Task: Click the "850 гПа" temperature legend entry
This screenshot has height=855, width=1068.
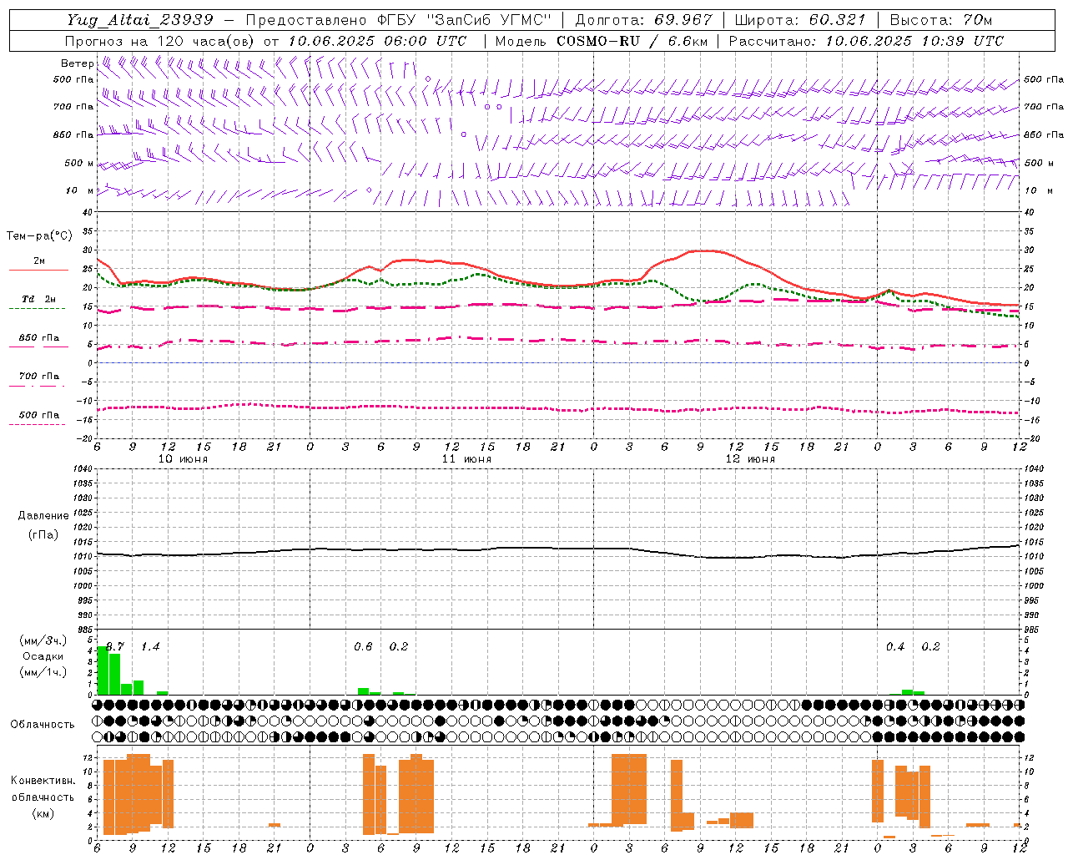Action: click(38, 338)
